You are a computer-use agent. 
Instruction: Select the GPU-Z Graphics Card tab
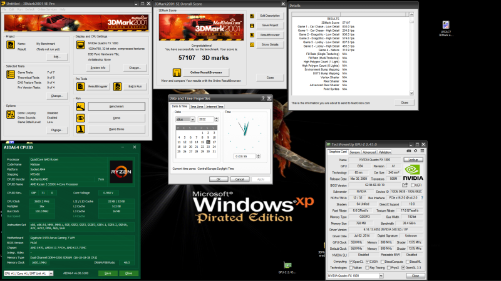[338, 152]
